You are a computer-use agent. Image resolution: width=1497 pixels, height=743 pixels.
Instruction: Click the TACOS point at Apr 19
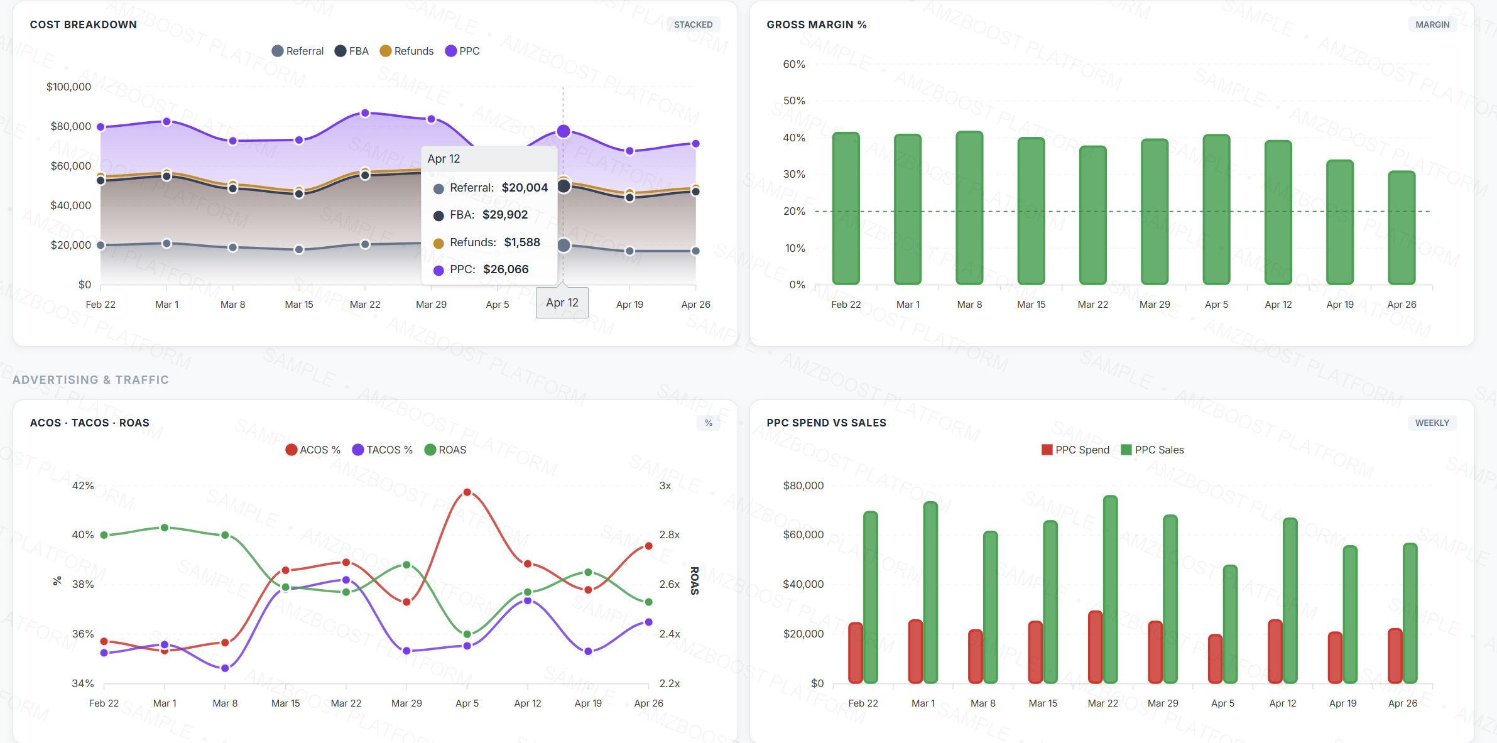pyautogui.click(x=588, y=651)
